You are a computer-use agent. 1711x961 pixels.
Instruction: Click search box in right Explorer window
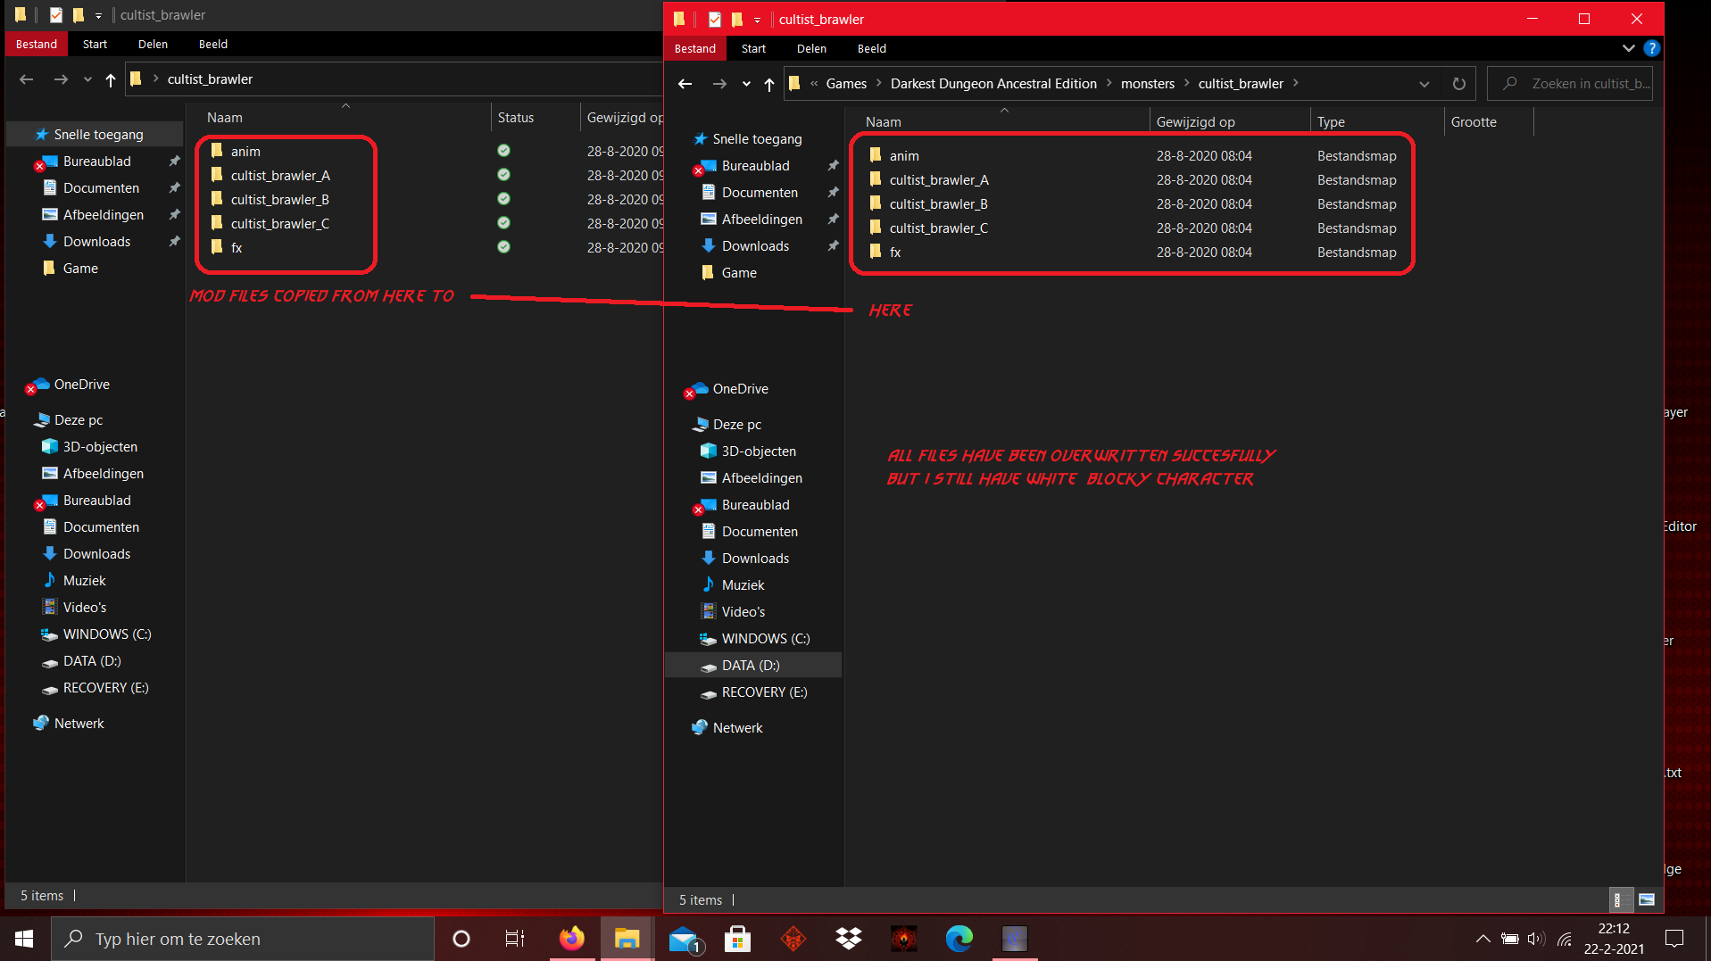[1569, 84]
